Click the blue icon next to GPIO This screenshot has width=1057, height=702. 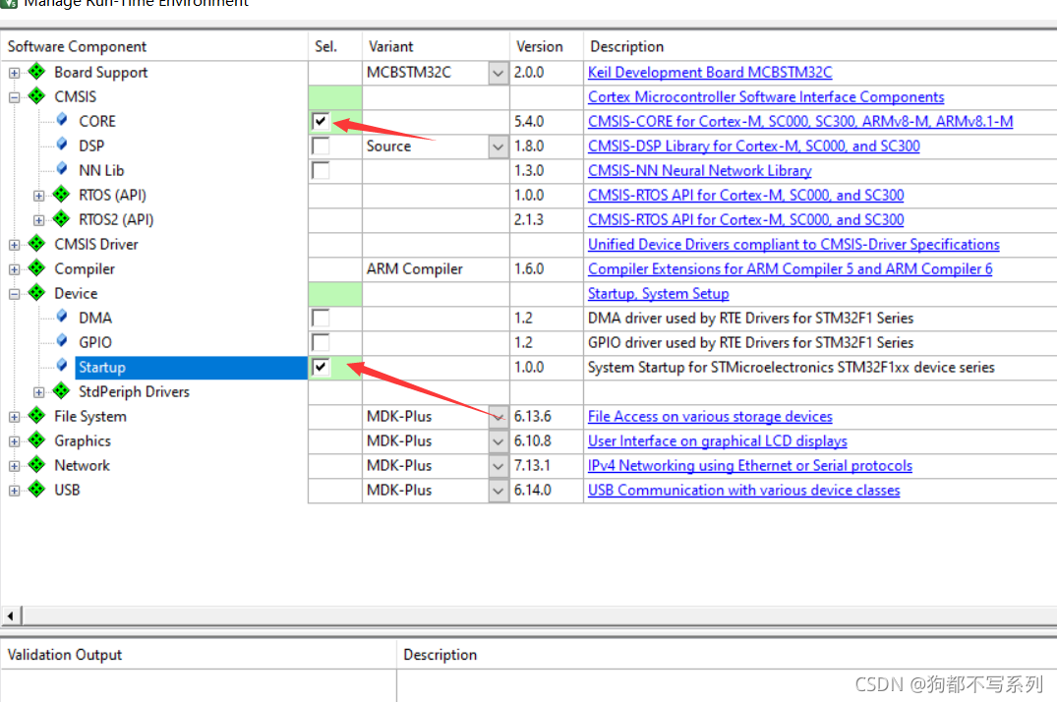click(63, 342)
